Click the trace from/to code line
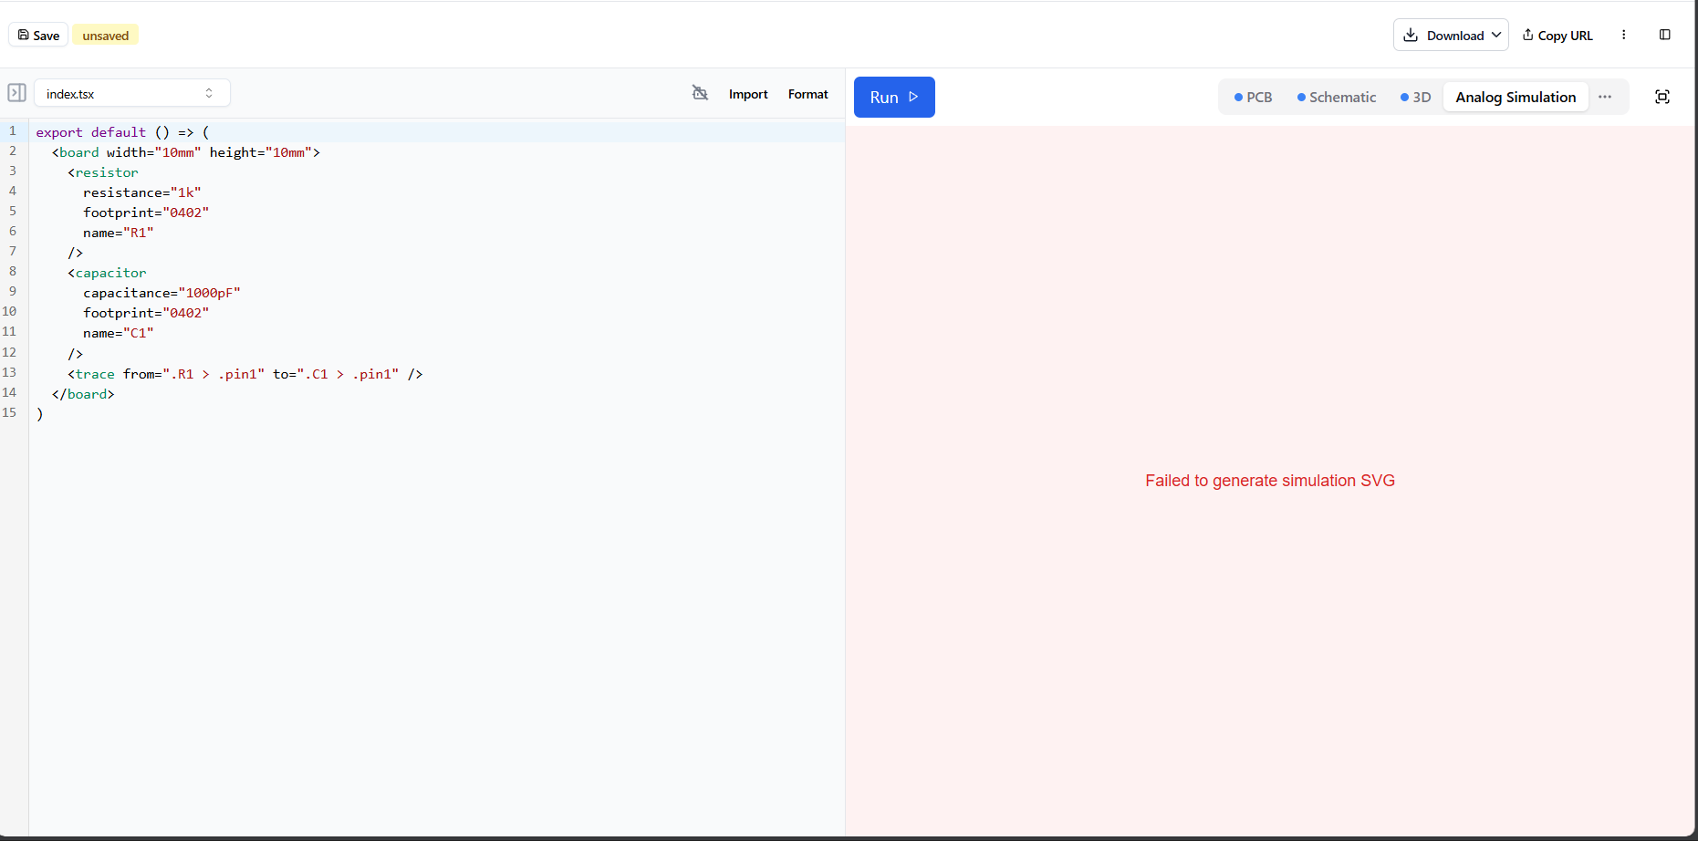This screenshot has height=841, width=1698. click(245, 374)
